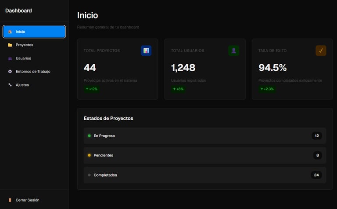Click the wrench icon beside Ajustes
This screenshot has width=337, height=209.
10,85
